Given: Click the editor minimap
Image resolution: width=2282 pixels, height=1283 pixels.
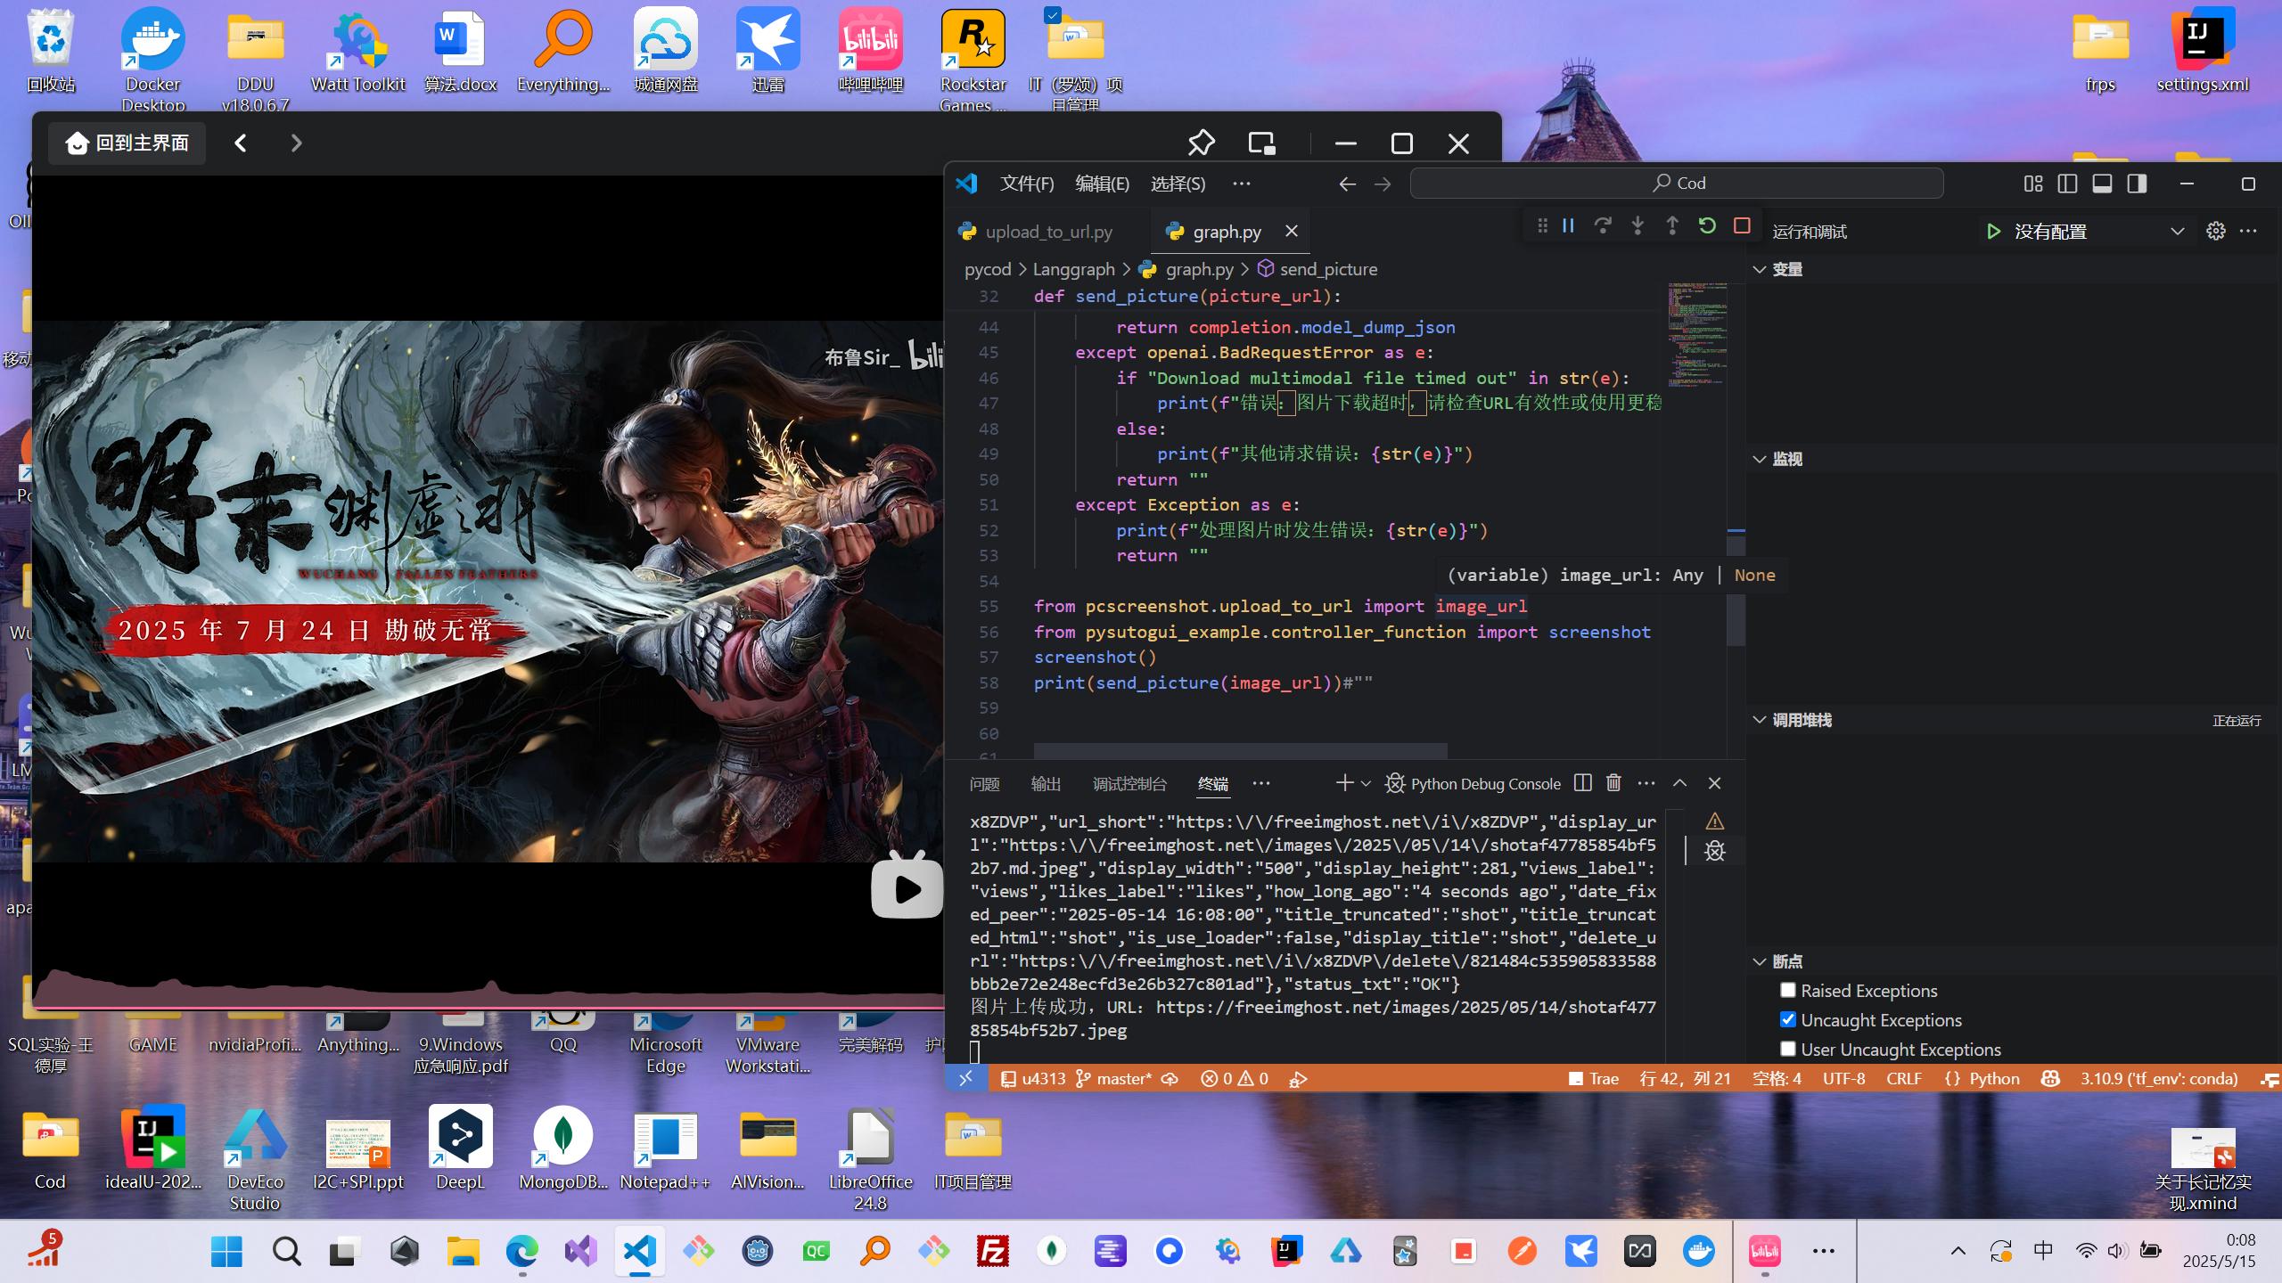Looking at the screenshot, I should coord(1696,335).
